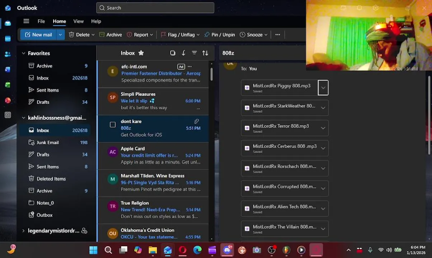Open the message filter icon
432x258 pixels.
click(194, 53)
